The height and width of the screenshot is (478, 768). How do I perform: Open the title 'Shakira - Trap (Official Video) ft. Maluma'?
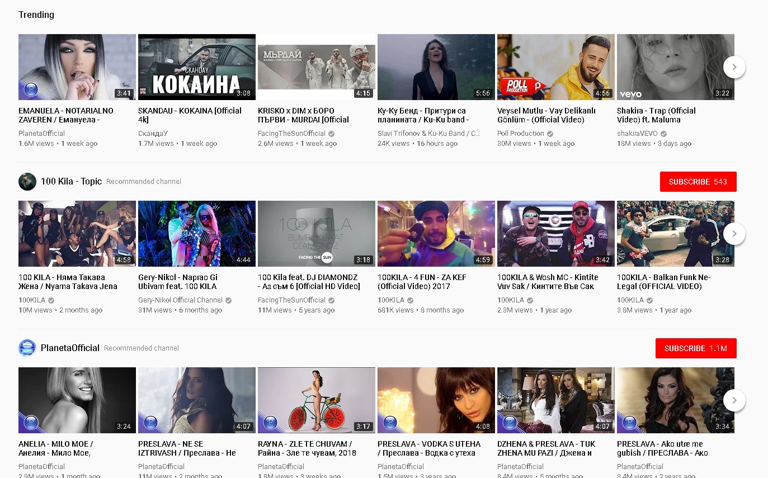click(x=656, y=115)
